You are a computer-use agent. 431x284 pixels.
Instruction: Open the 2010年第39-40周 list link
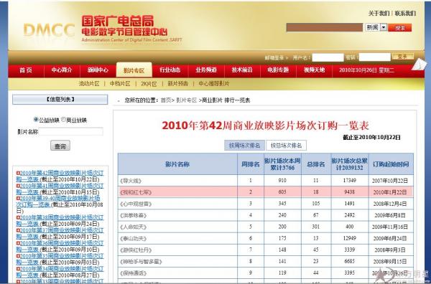point(58,202)
